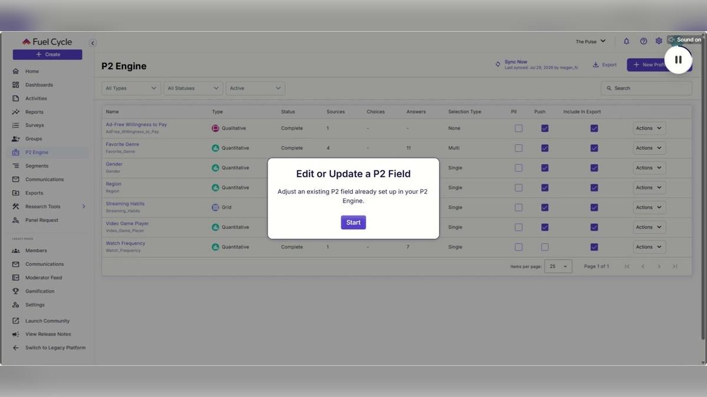
Task: Toggle PII checkbox for Favorite Genre
Action: (x=518, y=148)
